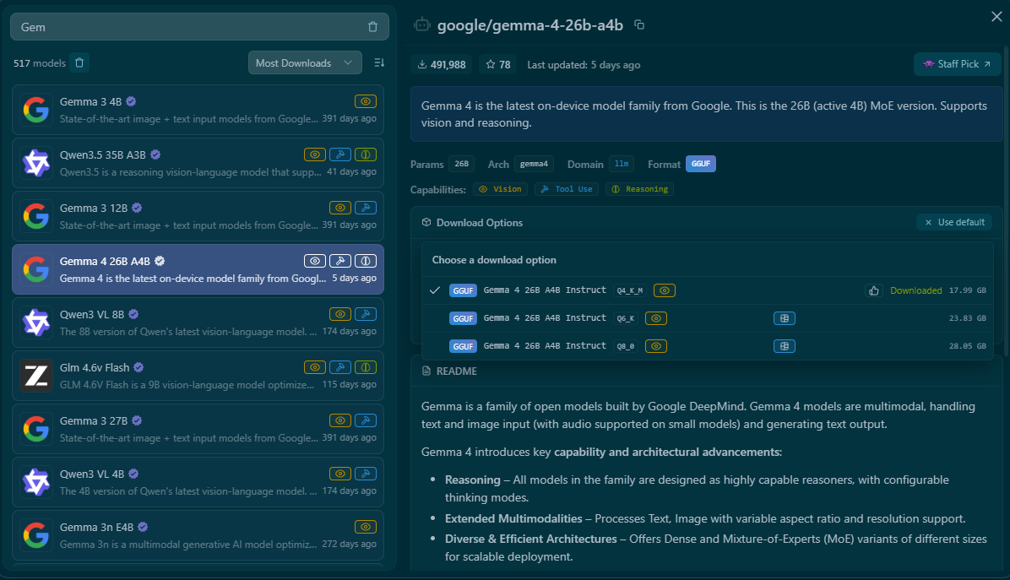Open the Staff Pick link
The width and height of the screenshot is (1010, 580).
(x=957, y=63)
